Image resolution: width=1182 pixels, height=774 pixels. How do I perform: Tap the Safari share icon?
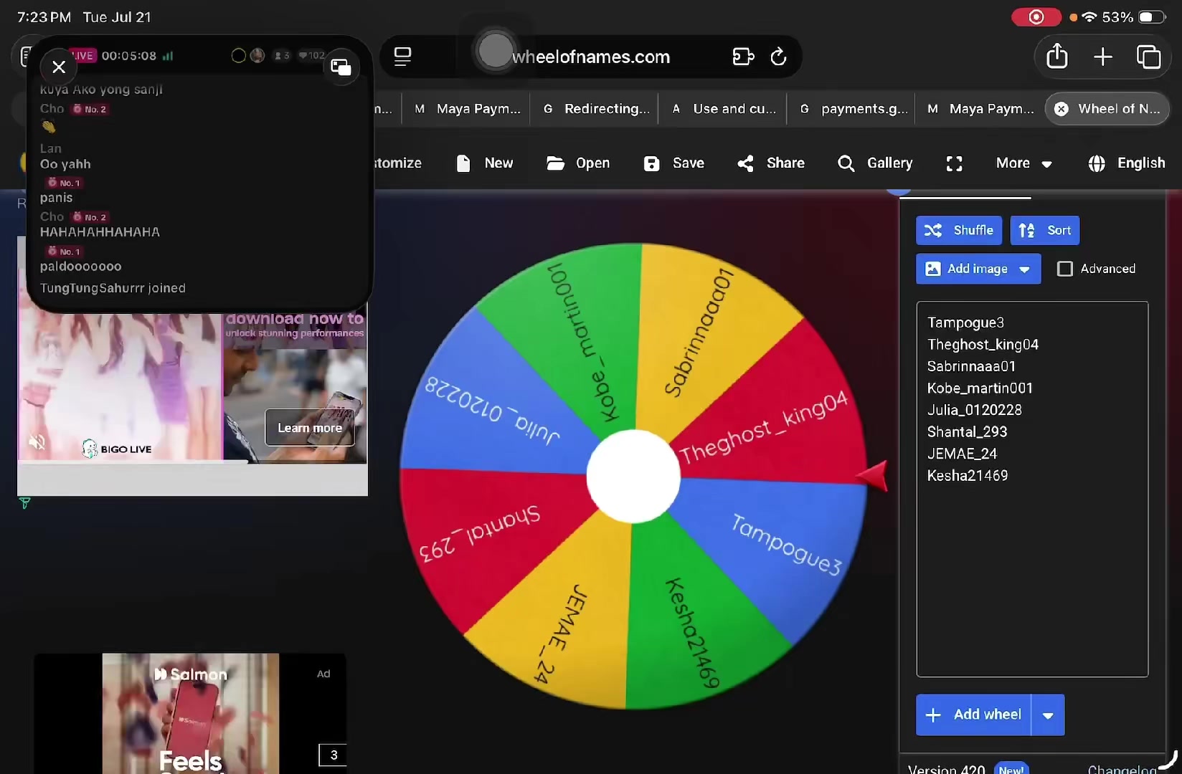pos(1056,56)
